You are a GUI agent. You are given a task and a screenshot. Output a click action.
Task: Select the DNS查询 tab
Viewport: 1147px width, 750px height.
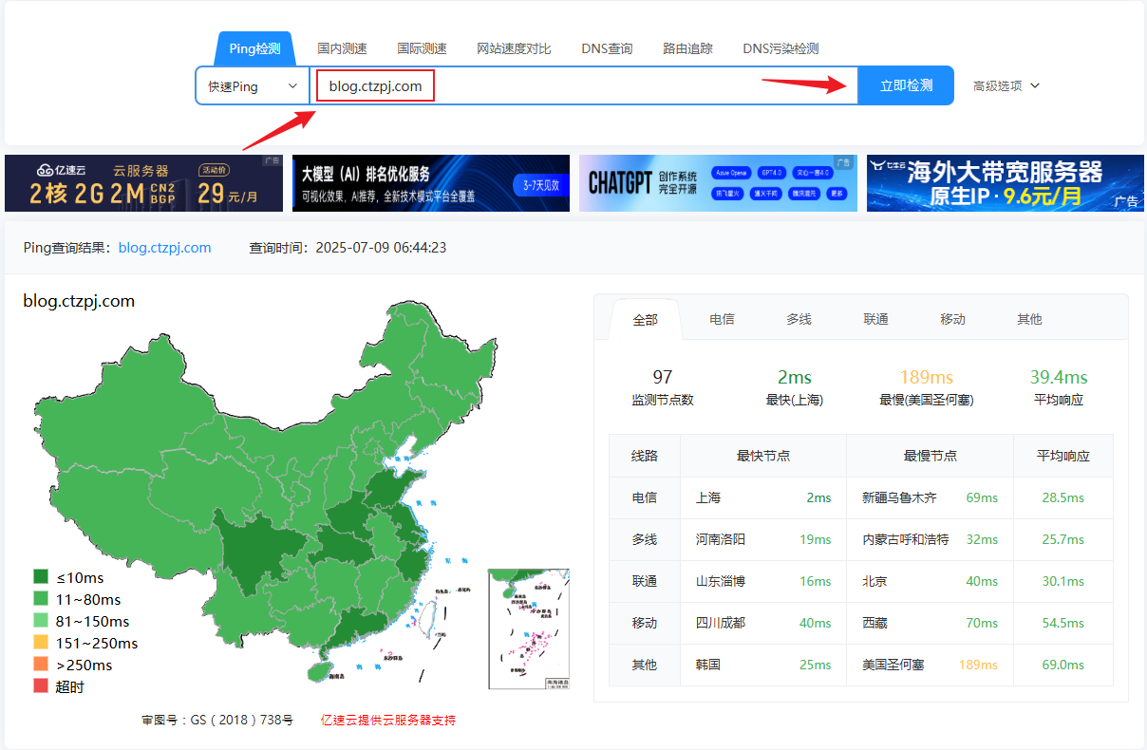point(607,48)
